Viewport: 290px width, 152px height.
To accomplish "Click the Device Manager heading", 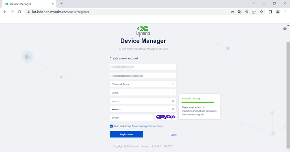I will pos(143,41).
